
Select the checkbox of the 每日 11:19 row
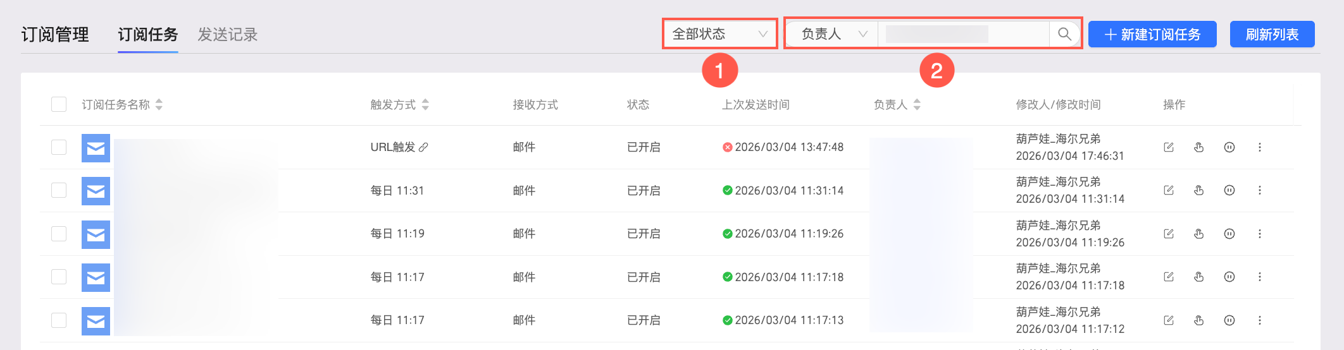click(59, 234)
